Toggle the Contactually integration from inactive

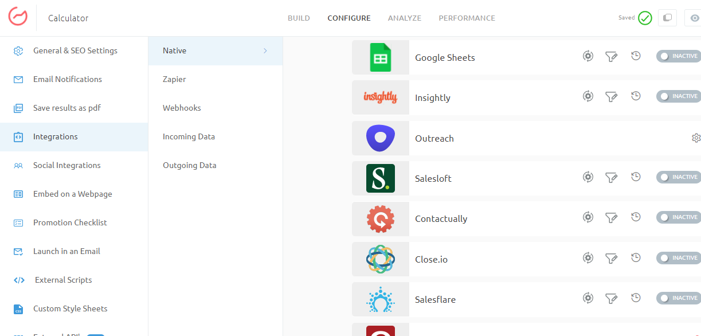(679, 217)
